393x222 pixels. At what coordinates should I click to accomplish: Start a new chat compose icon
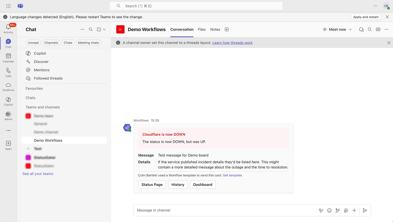click(x=99, y=29)
